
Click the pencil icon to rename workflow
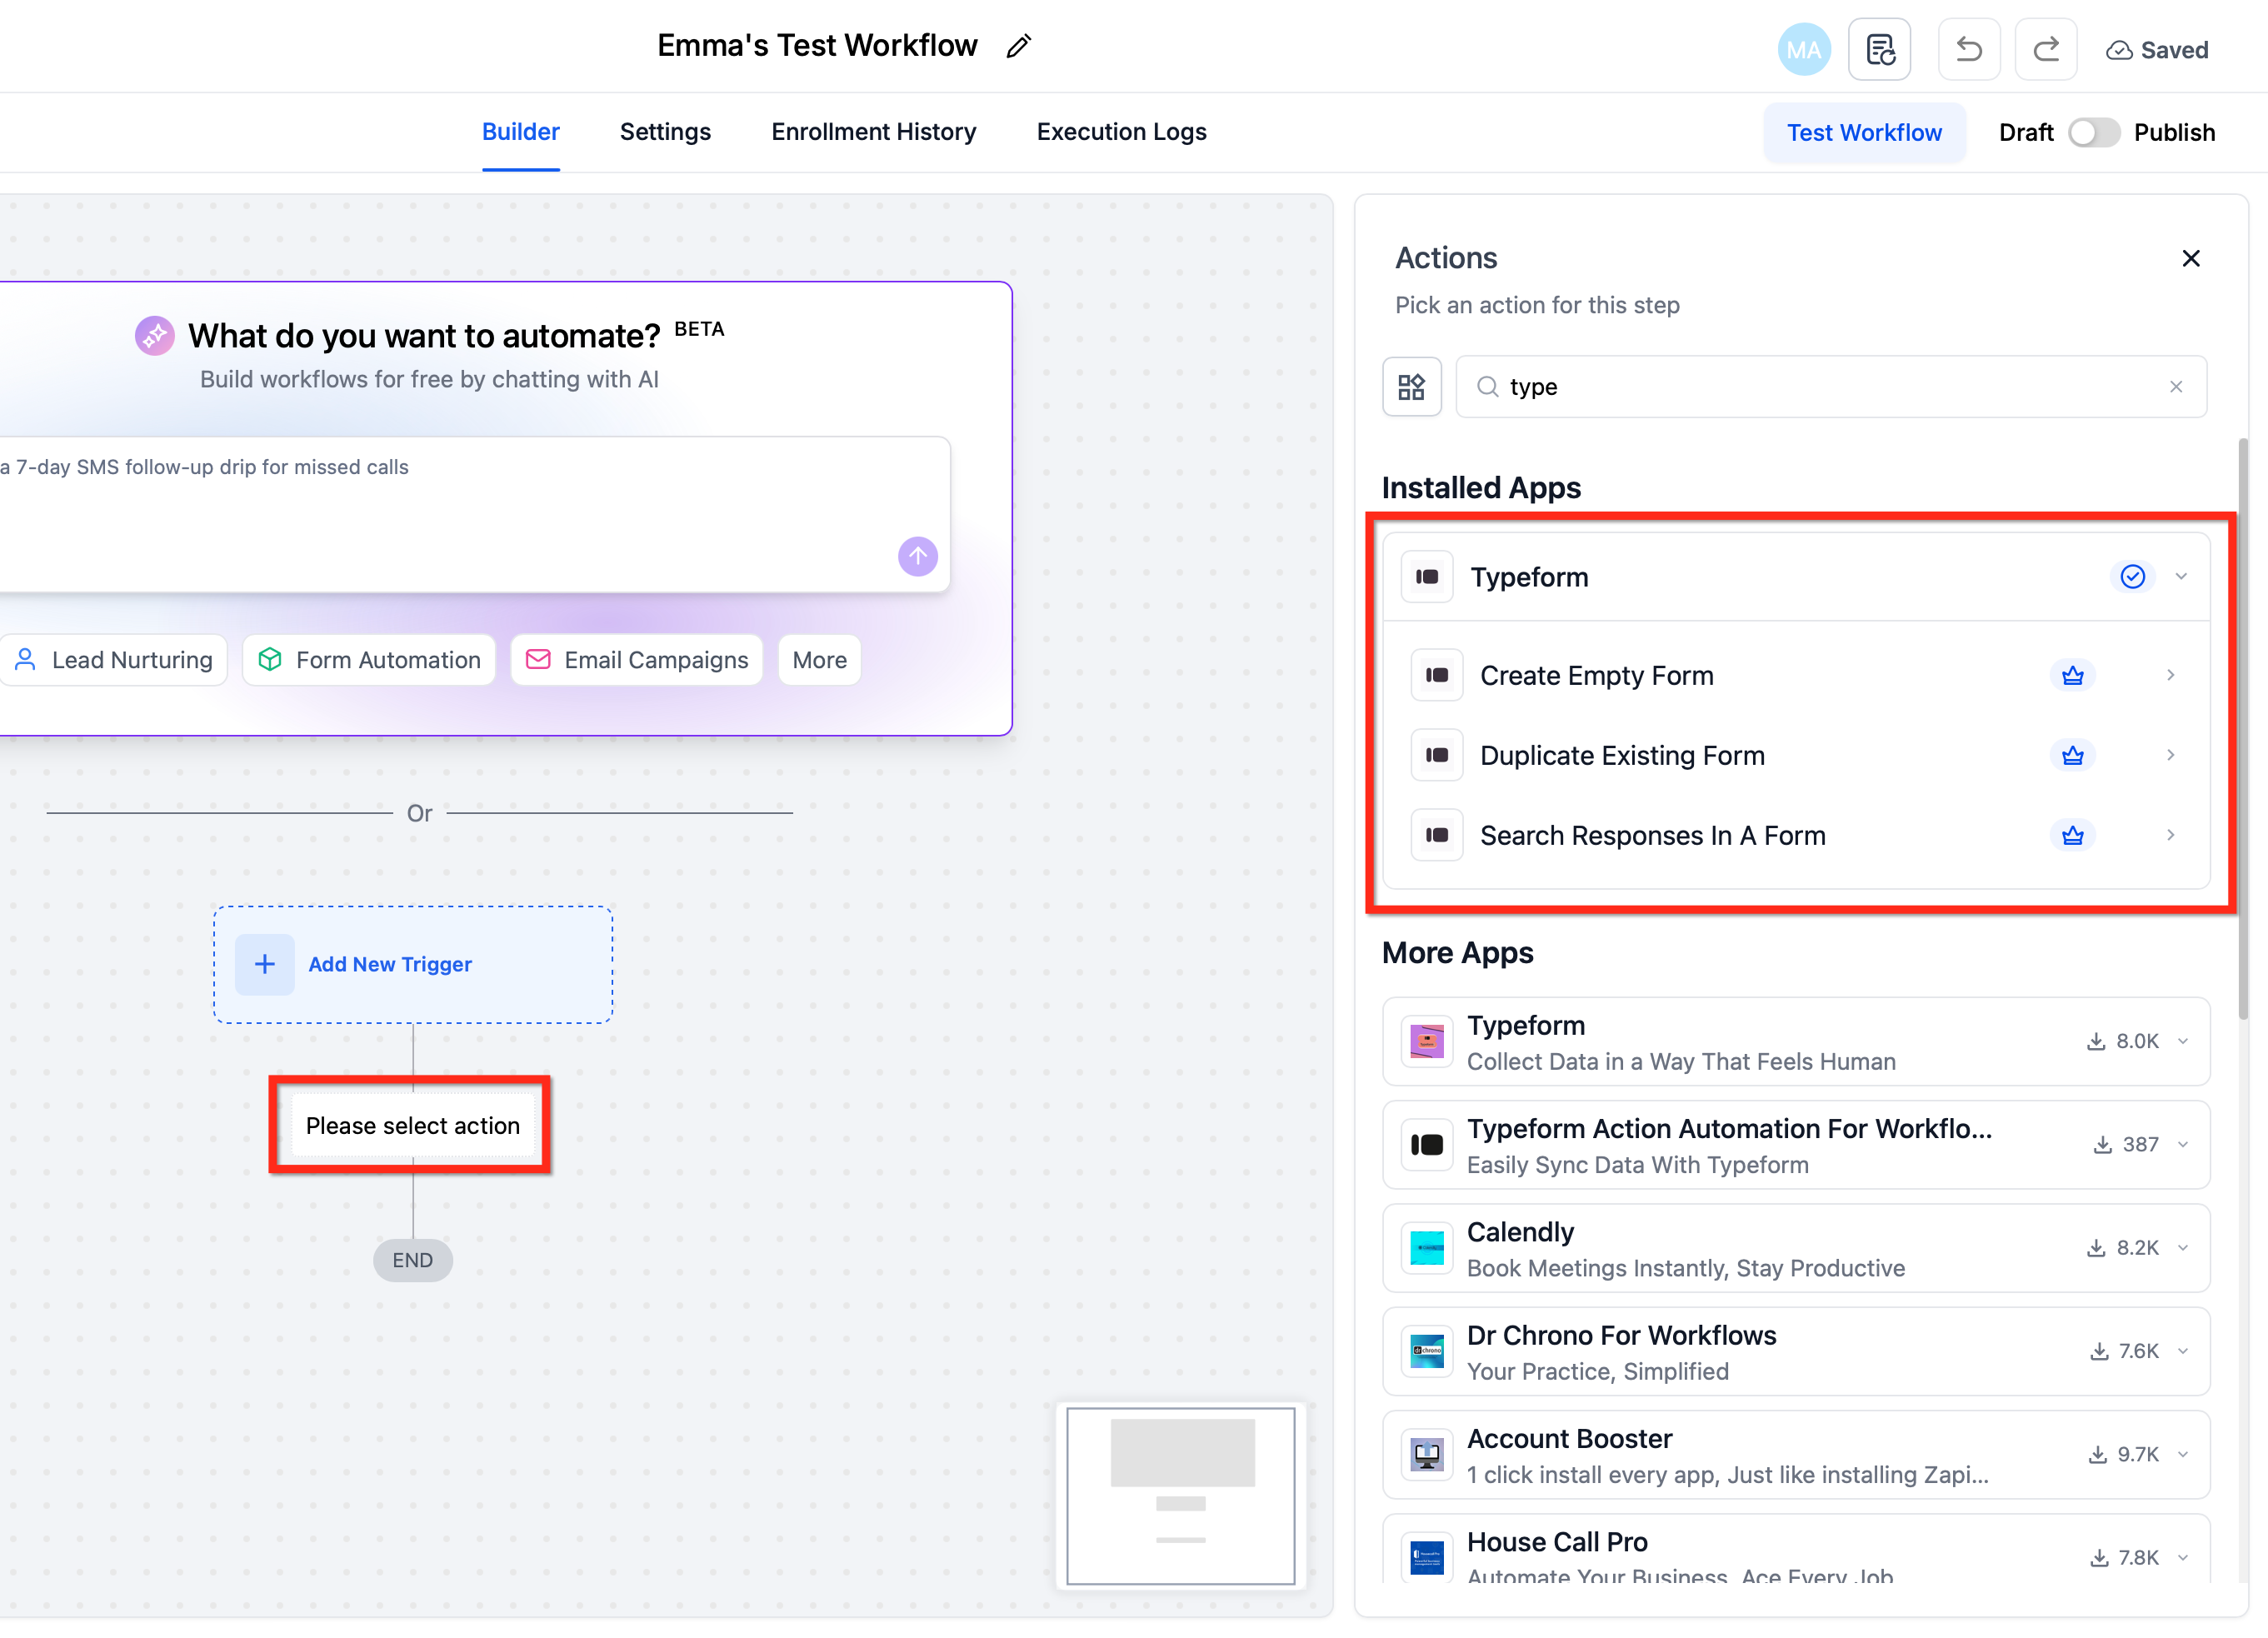1018,46
